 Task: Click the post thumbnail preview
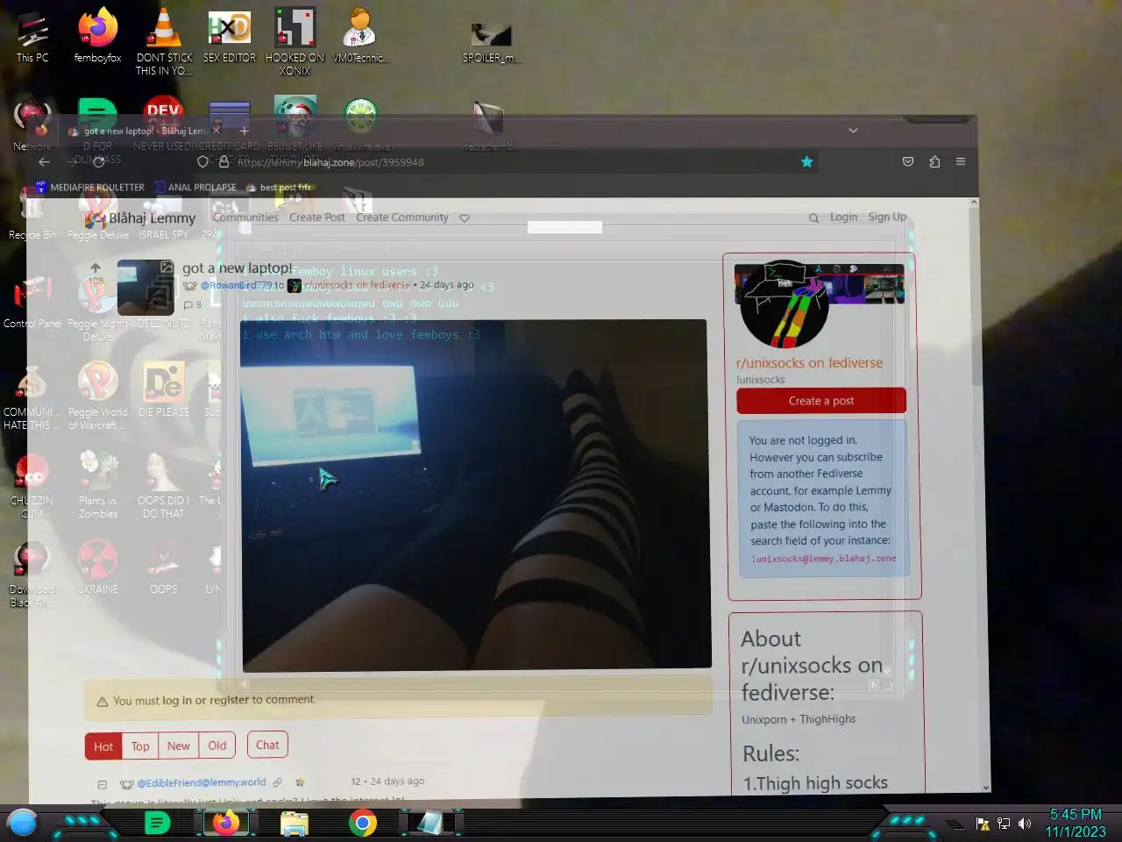click(146, 287)
